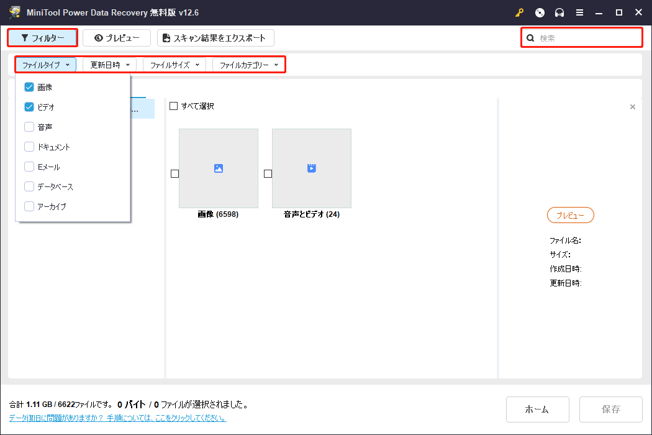Click the headphones support icon
Image resolution: width=652 pixels, height=435 pixels.
[559, 12]
